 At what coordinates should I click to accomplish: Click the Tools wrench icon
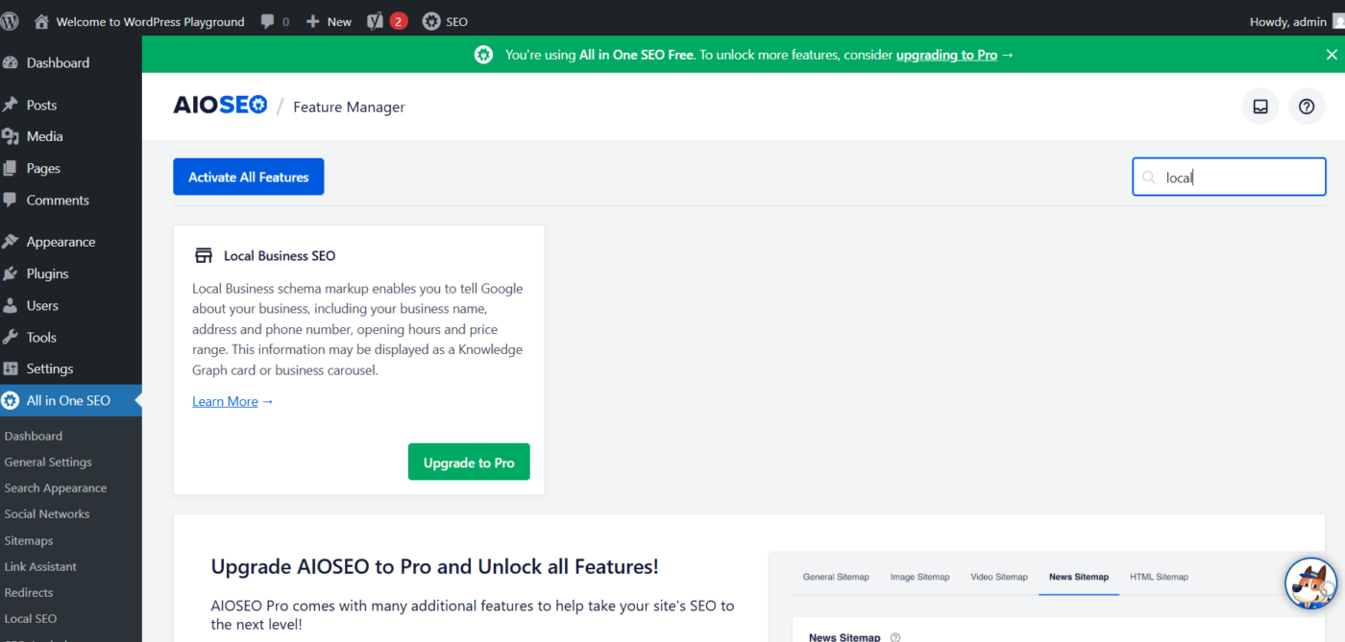coord(11,337)
